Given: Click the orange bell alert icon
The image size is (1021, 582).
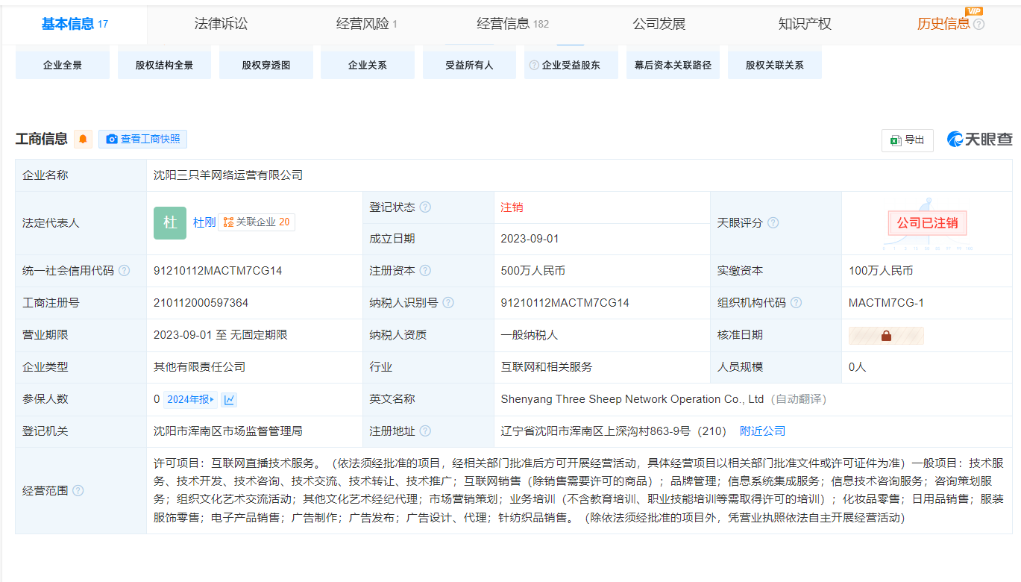Looking at the screenshot, I should pyautogui.click(x=83, y=139).
